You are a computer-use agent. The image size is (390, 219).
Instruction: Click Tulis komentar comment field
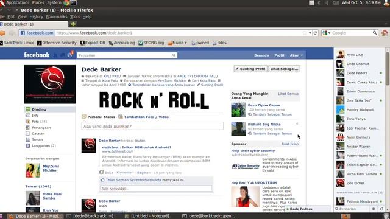(x=156, y=189)
